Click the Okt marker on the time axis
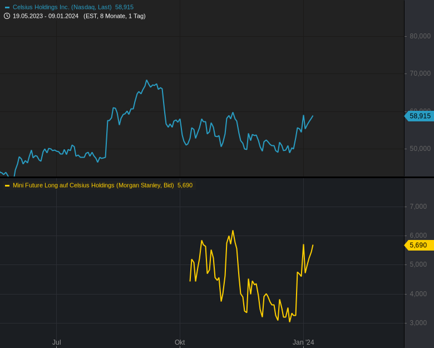The image size is (434, 348). coord(180,342)
